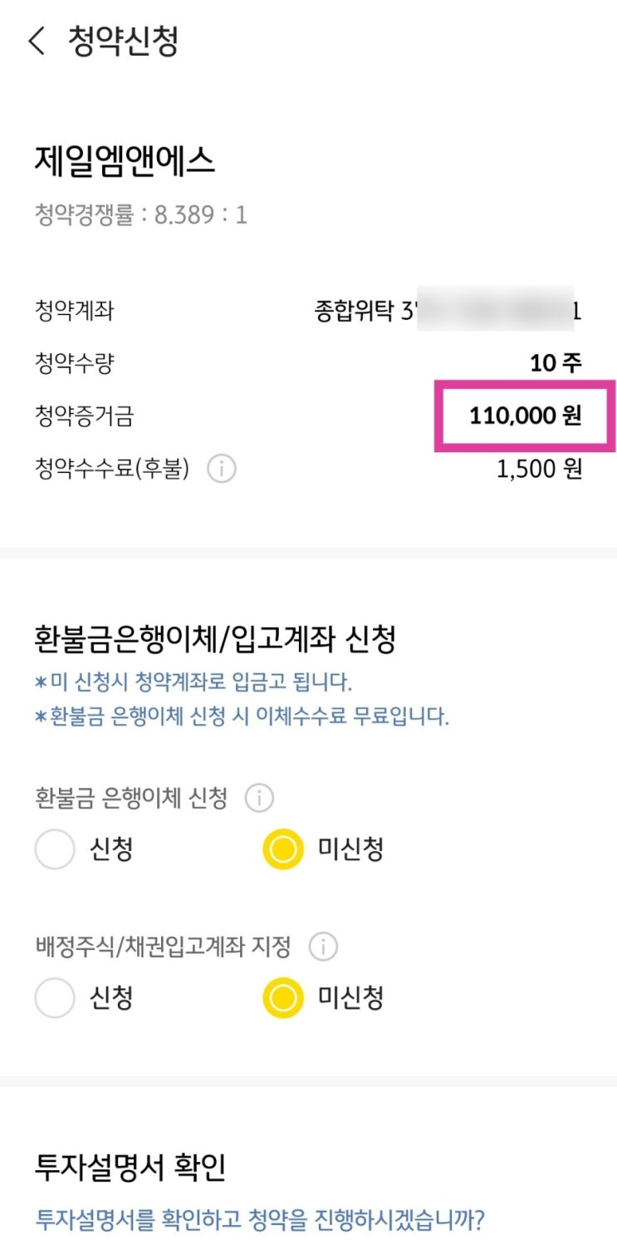The height and width of the screenshot is (1245, 617).
Task: Tap the back arrow in the header
Action: (37, 41)
